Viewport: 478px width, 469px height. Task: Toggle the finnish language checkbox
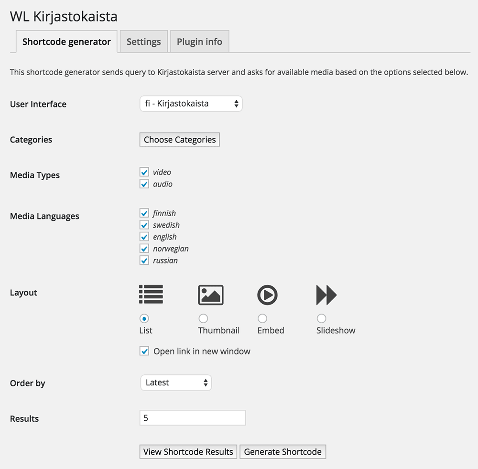tap(144, 213)
